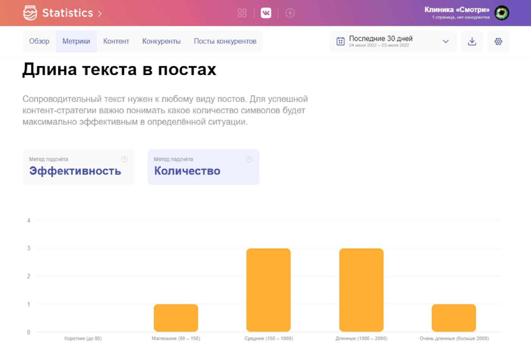Download the report via download icon
The height and width of the screenshot is (358, 531).
pos(472,41)
